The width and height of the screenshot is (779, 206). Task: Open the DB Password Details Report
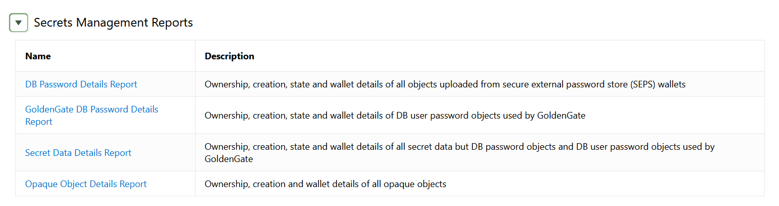[81, 84]
